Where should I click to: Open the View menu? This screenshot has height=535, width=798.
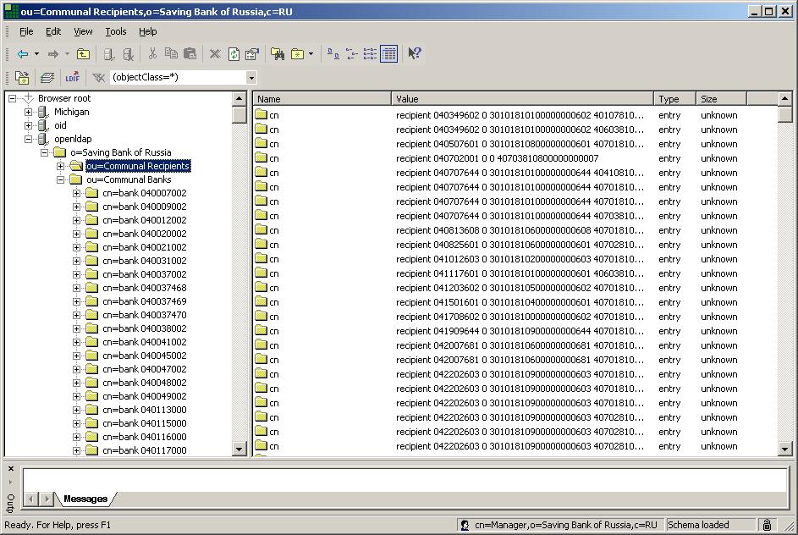pyautogui.click(x=83, y=31)
